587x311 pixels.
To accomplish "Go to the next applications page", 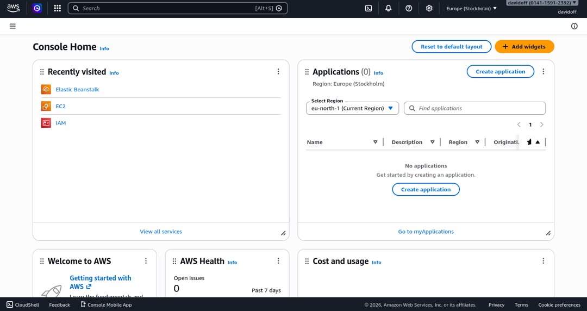I will [x=542, y=125].
